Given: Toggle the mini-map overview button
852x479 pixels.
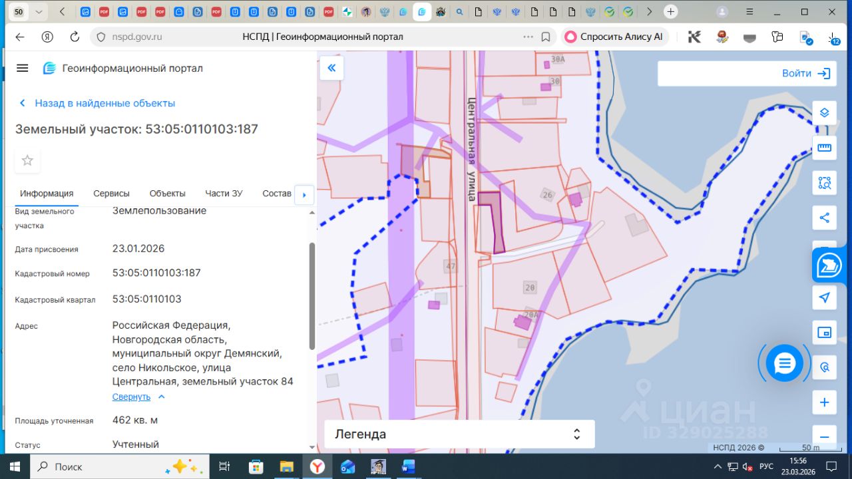Looking at the screenshot, I should (x=824, y=332).
